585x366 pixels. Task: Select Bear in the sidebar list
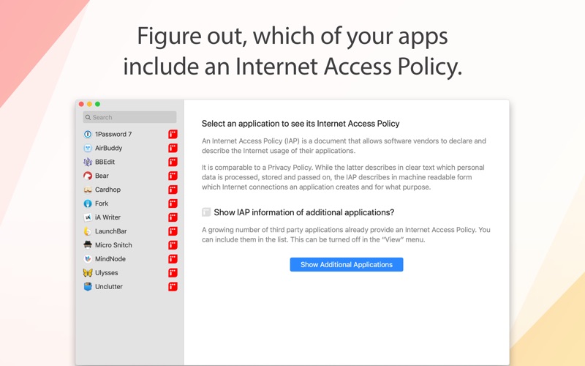tap(130, 176)
